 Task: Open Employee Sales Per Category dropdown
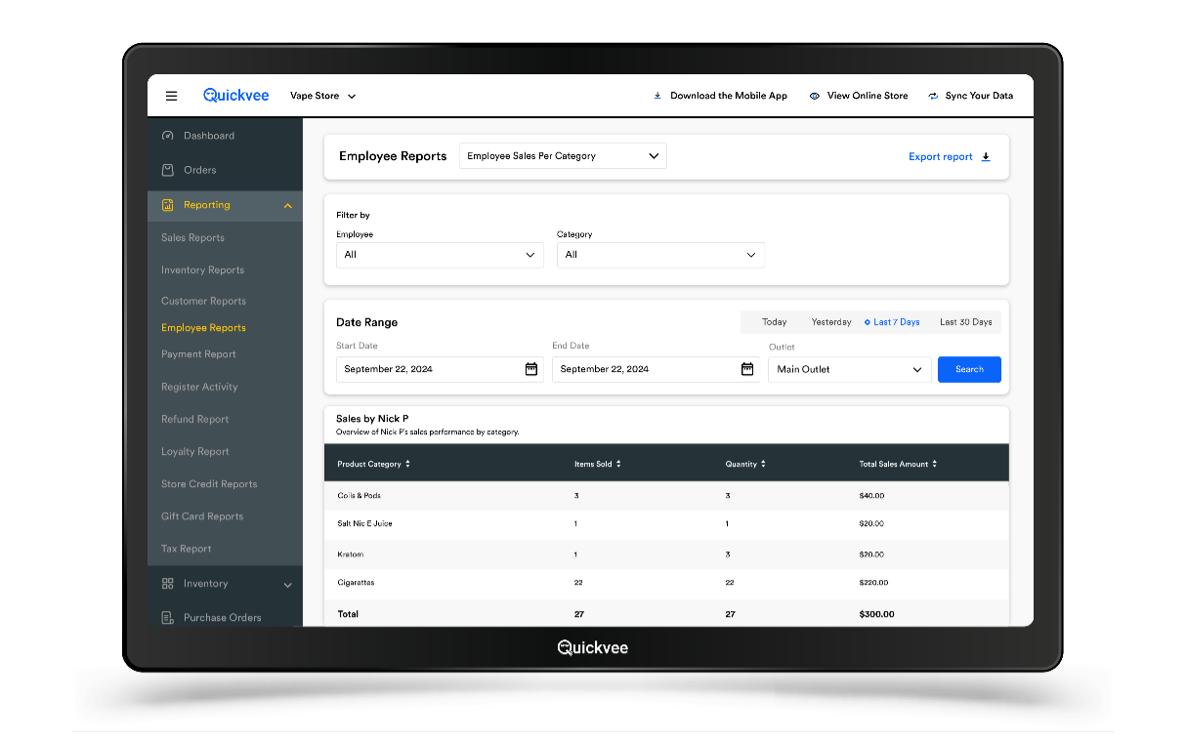[x=563, y=156]
